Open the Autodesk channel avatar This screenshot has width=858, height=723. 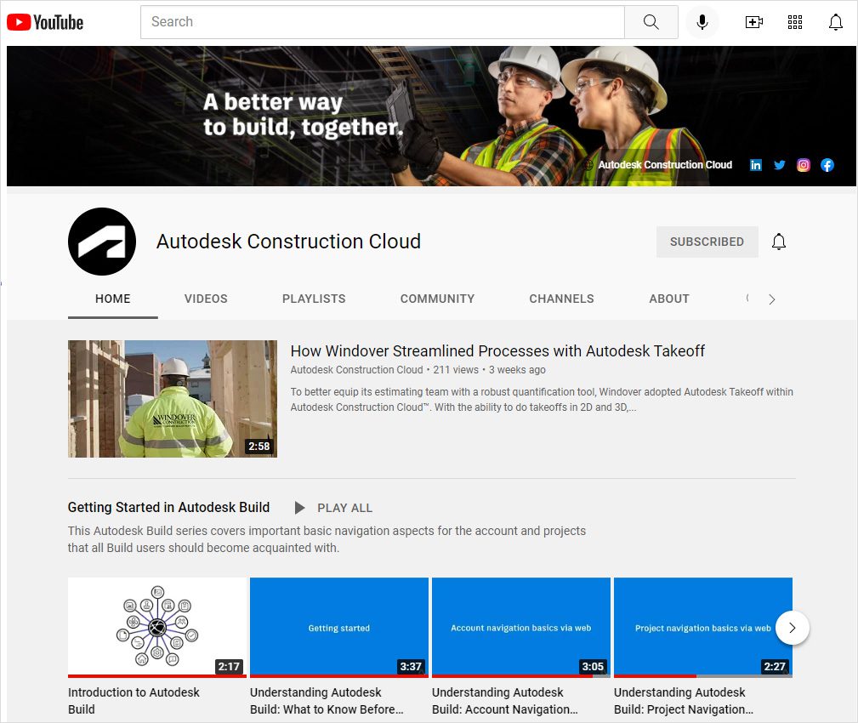coord(102,242)
